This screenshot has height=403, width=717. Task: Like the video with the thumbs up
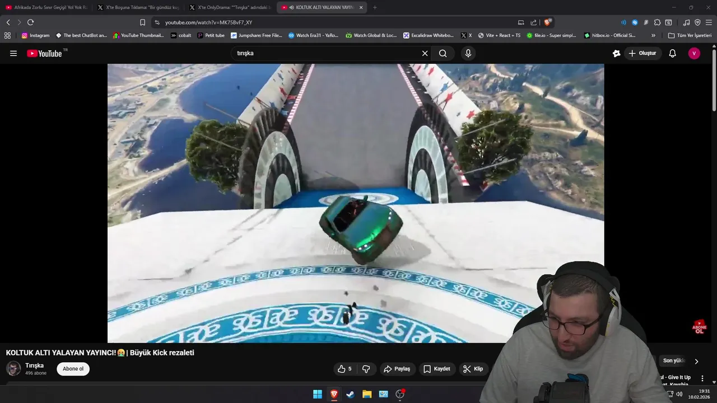[x=344, y=369]
